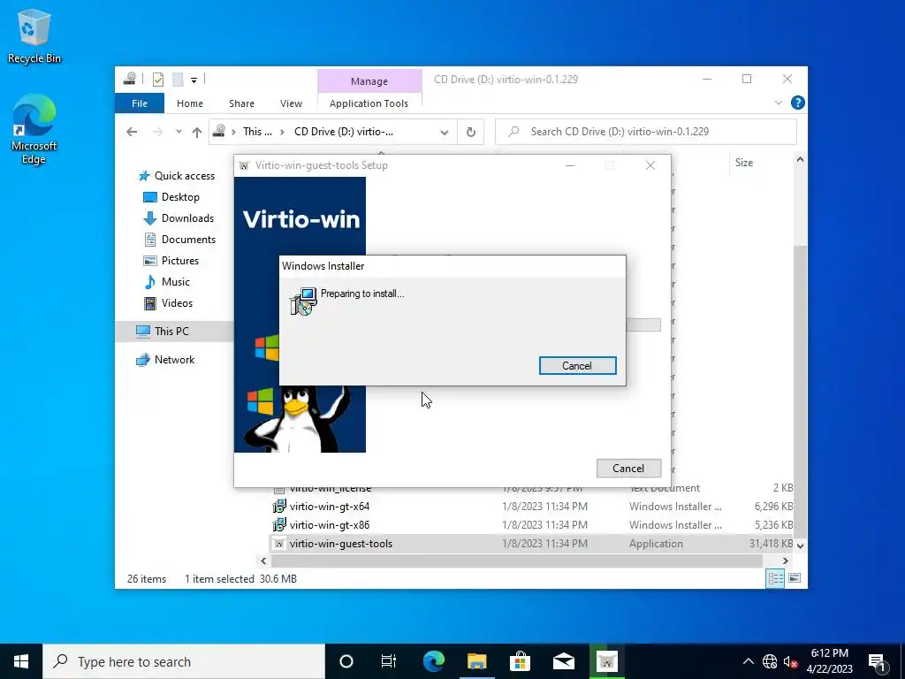
Task: Click the virtio-win-gt-x64 file icon
Action: click(279, 507)
